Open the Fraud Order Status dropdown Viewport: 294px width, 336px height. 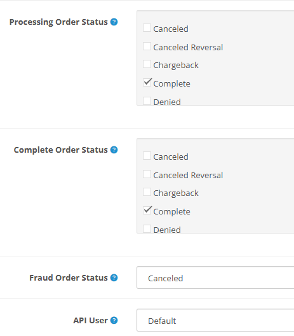[215, 277]
